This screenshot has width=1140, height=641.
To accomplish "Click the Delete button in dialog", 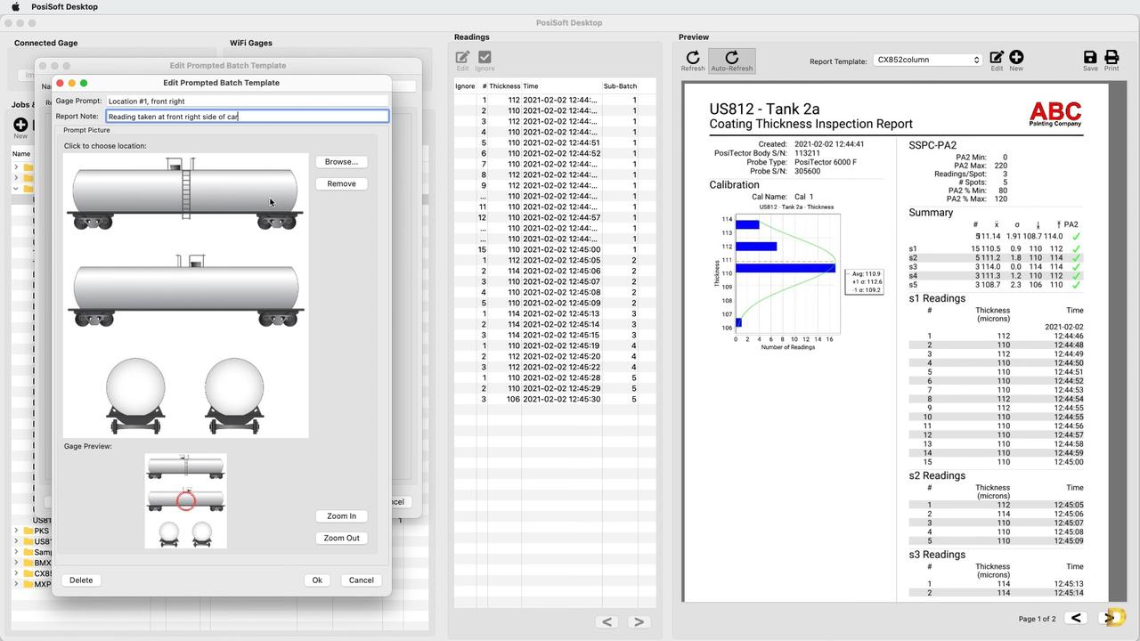I will tap(81, 580).
